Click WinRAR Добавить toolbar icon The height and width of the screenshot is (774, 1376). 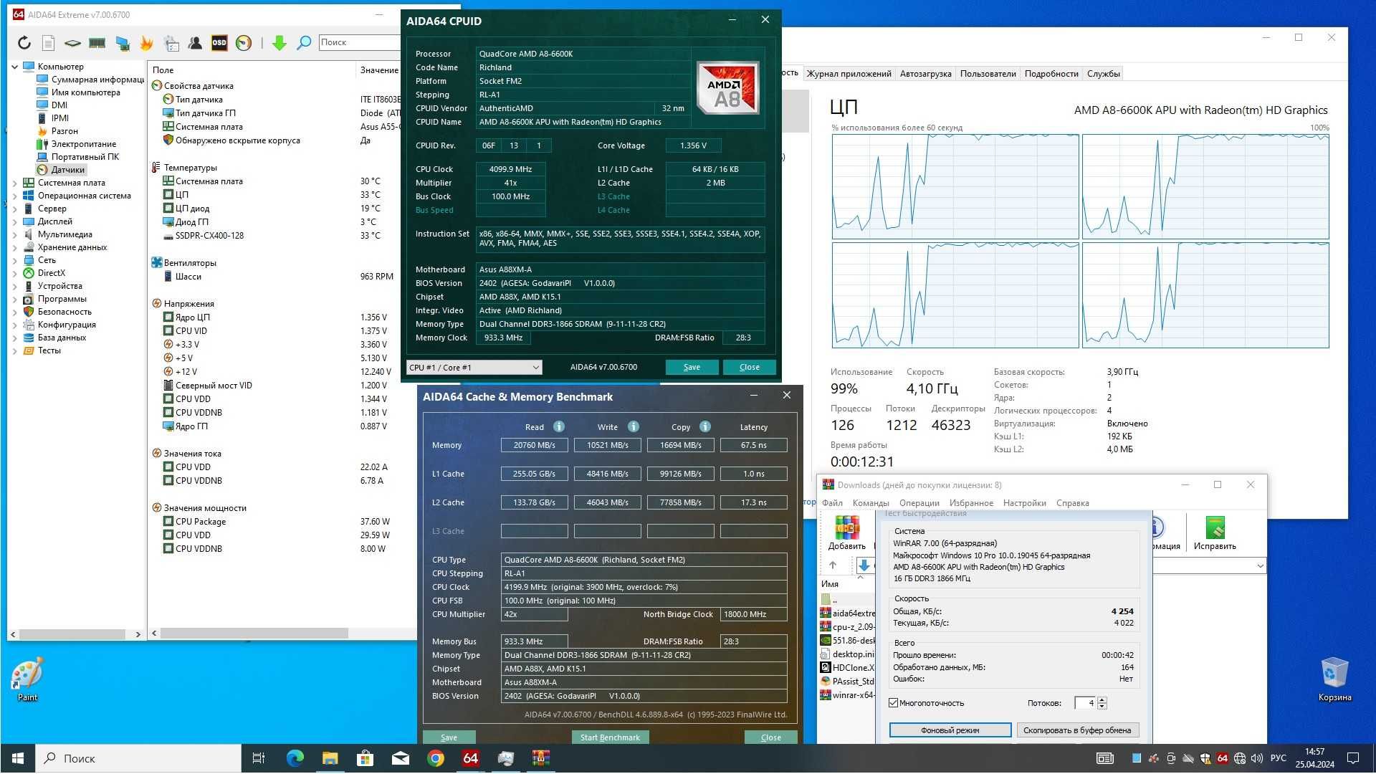pyautogui.click(x=847, y=533)
